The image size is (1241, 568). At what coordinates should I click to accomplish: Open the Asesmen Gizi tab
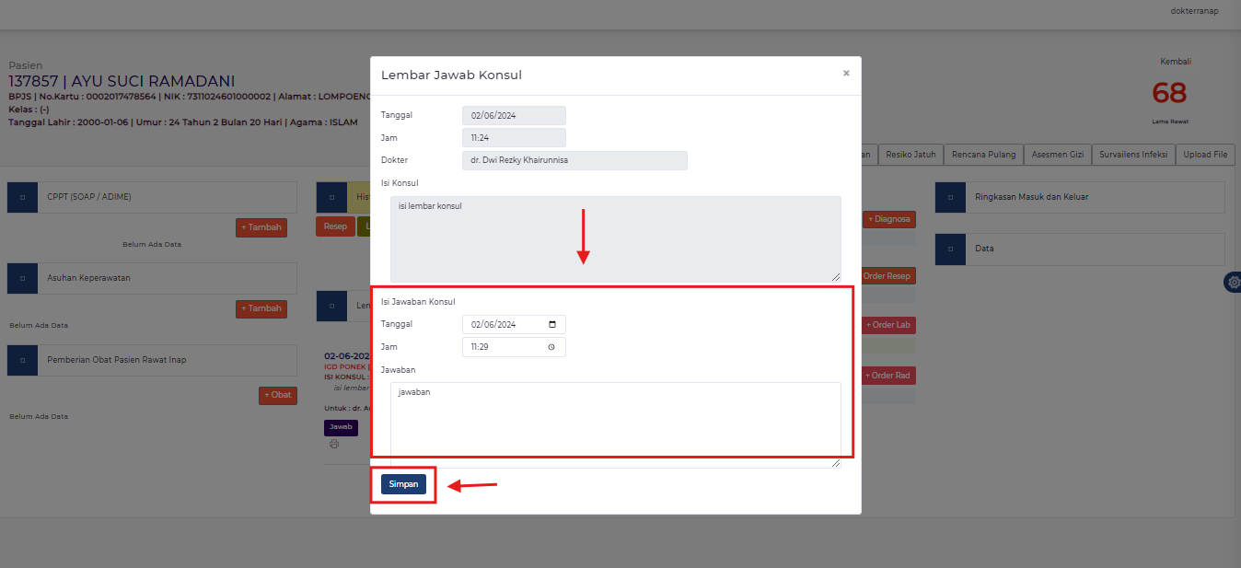coord(1057,154)
